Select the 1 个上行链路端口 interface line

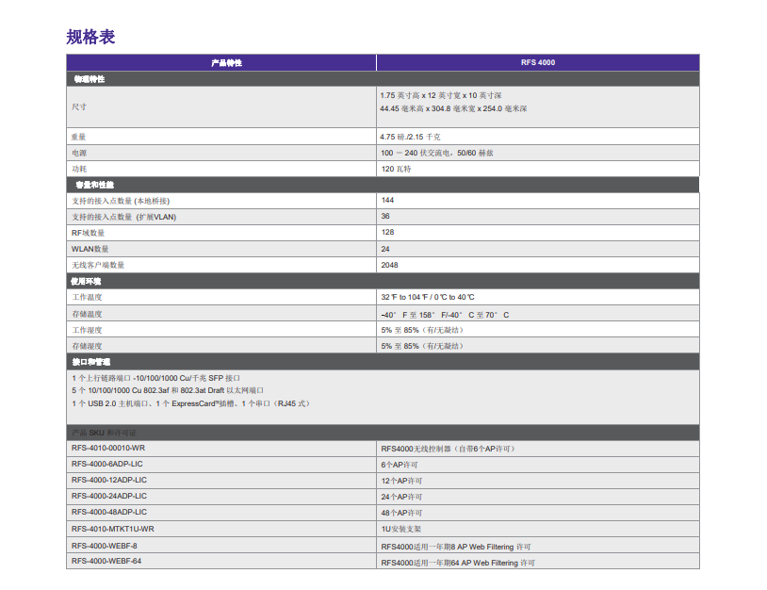(x=156, y=378)
